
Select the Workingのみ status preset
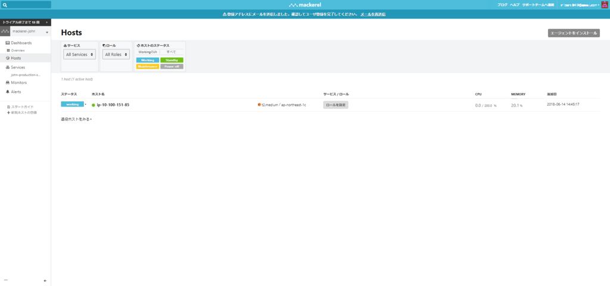click(148, 52)
